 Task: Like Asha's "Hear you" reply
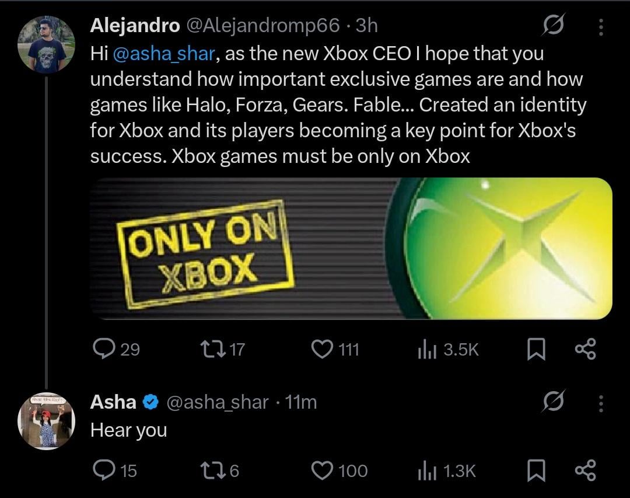321,471
